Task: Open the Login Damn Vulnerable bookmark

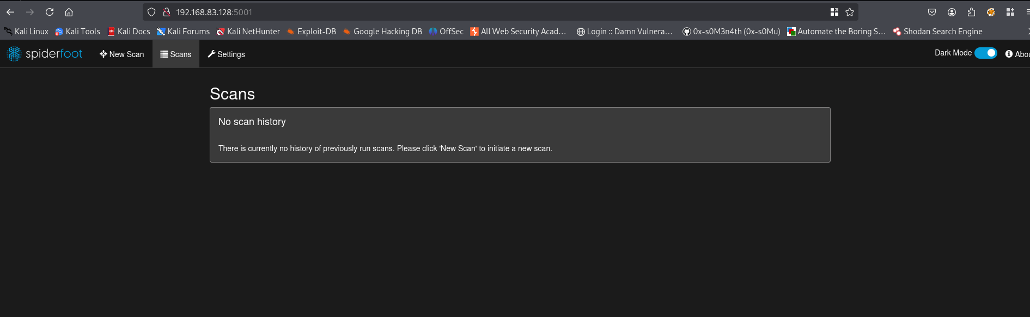Action: (x=624, y=32)
